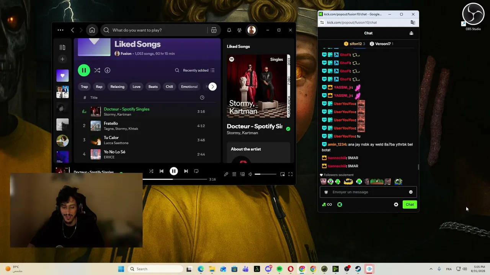Toggle the green saved checkmark for Docteur
490x275 pixels.
point(288,129)
